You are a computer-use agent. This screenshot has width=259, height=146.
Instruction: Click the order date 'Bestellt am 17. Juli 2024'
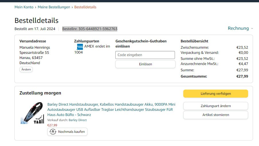coord(35,29)
